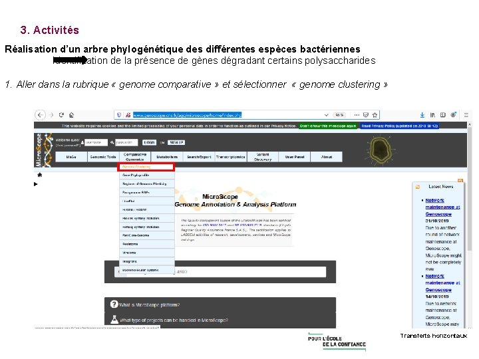Select Virulome menu entry
Image resolution: width=479 pixels, height=359 pixels.
(146, 253)
